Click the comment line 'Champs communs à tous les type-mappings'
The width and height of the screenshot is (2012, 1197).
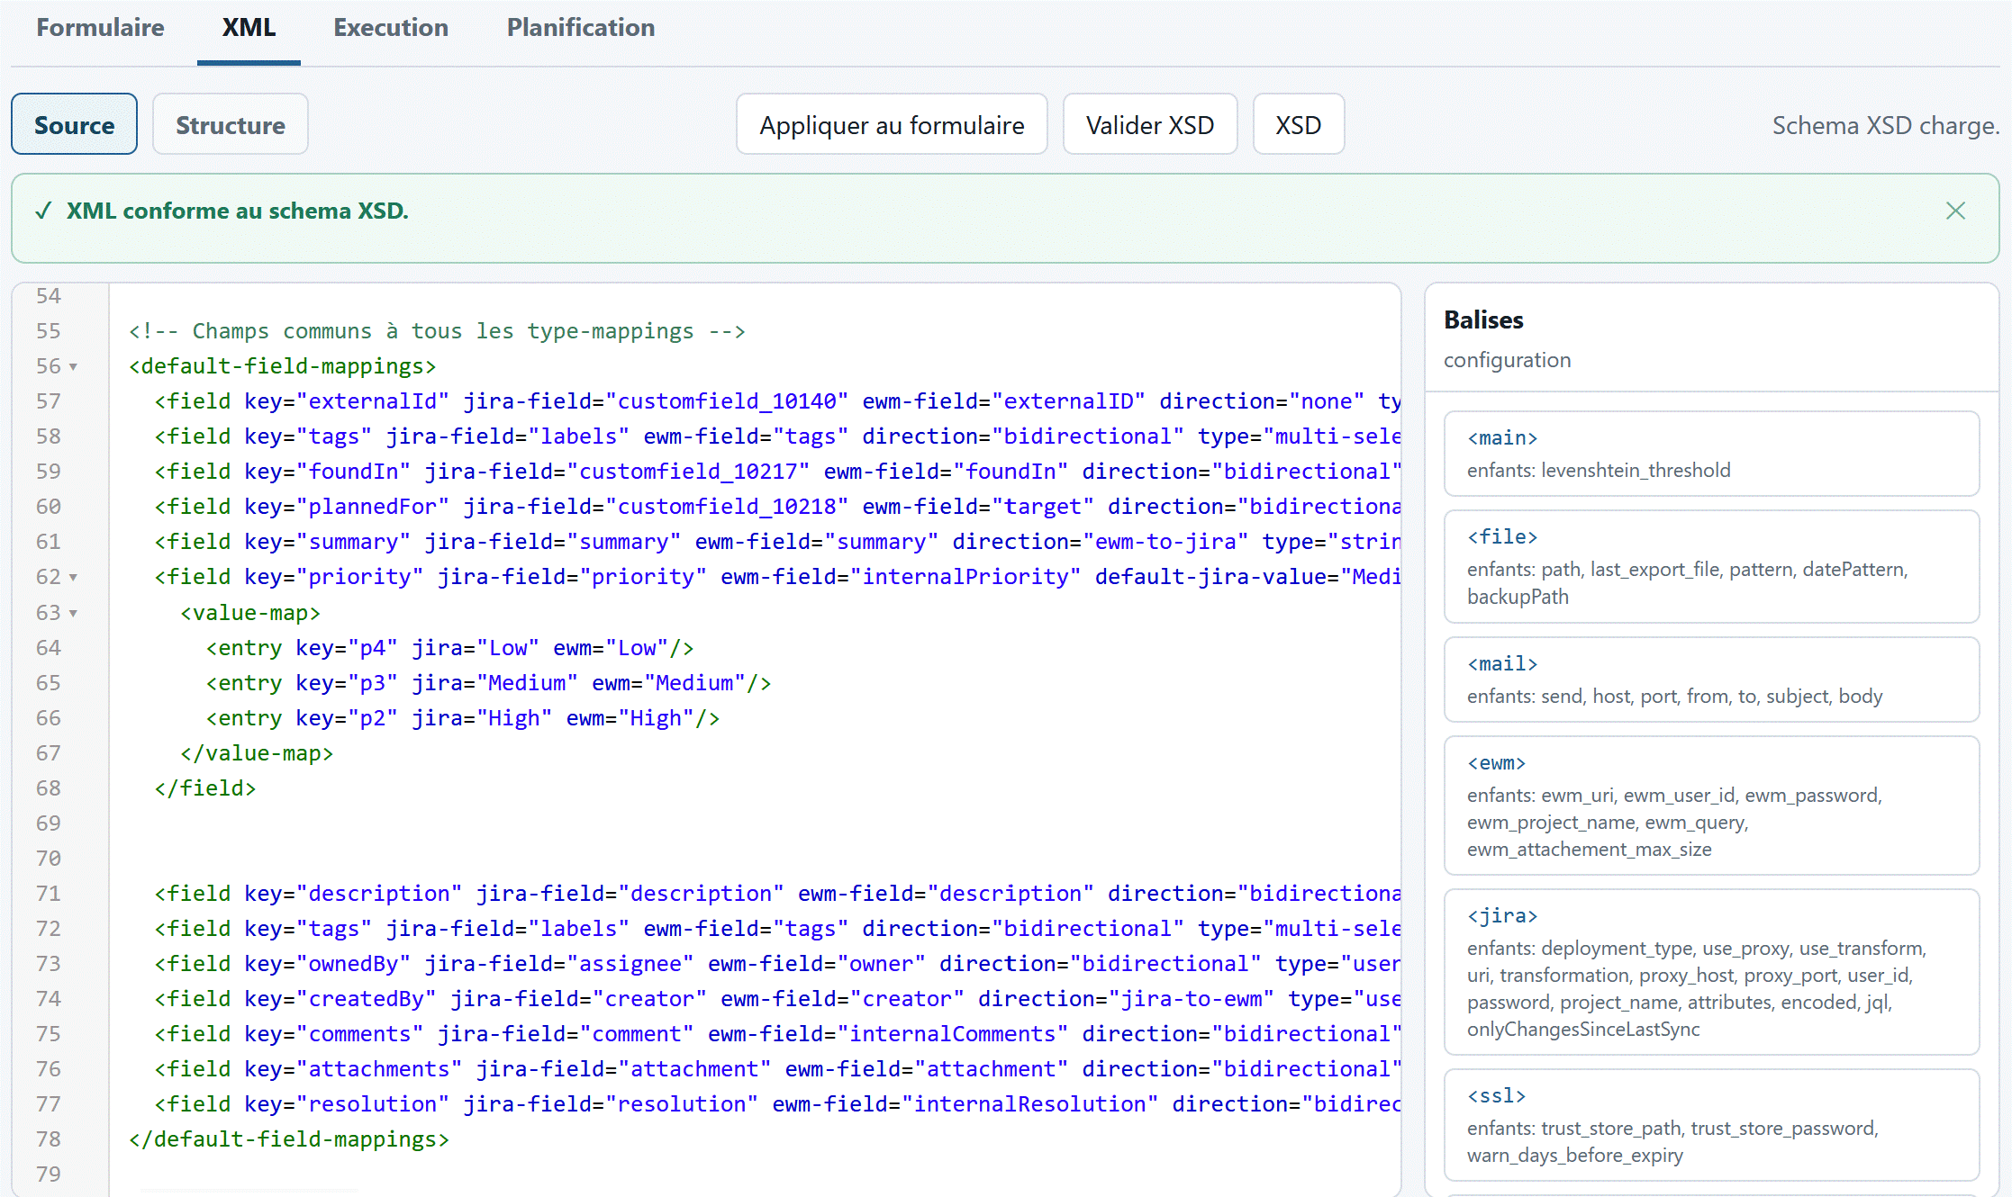[437, 331]
